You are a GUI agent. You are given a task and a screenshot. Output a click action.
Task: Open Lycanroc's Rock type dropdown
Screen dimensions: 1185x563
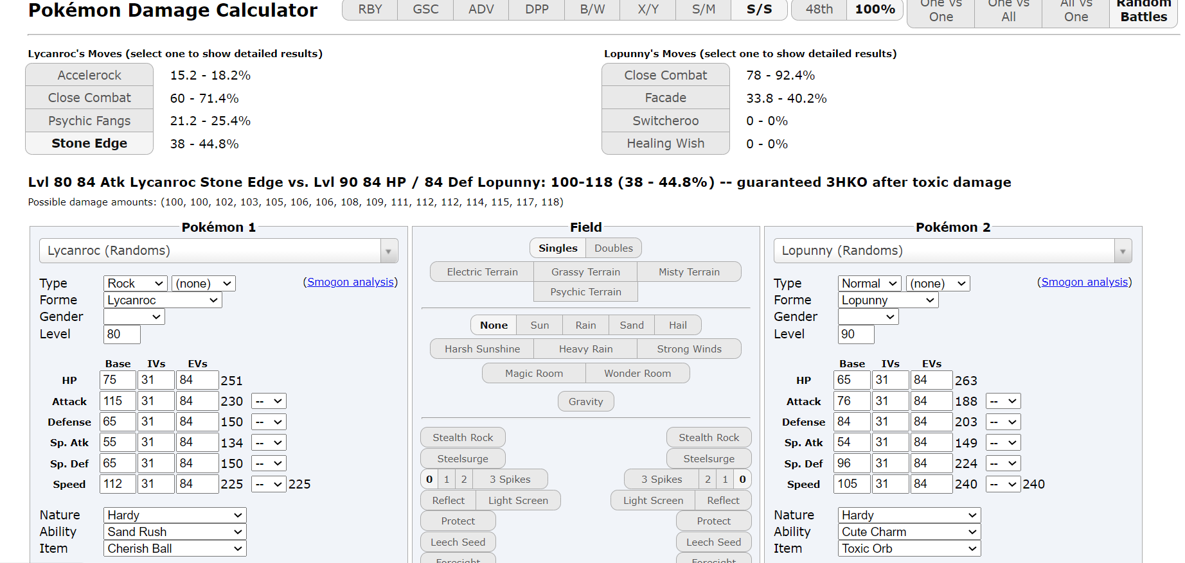coord(136,283)
